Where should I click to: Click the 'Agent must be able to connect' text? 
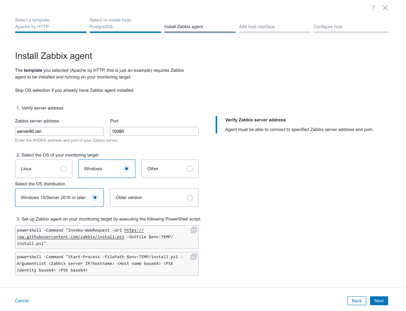(299, 129)
